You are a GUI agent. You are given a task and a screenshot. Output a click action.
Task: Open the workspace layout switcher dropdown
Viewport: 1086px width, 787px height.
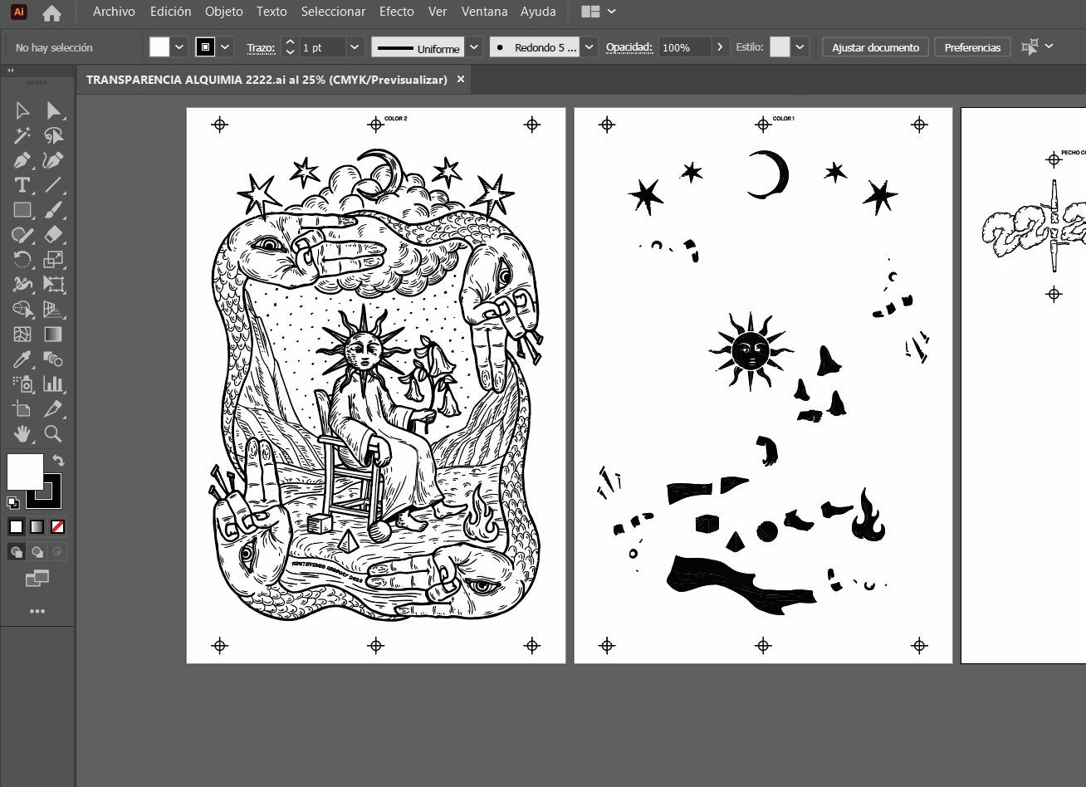(x=599, y=12)
